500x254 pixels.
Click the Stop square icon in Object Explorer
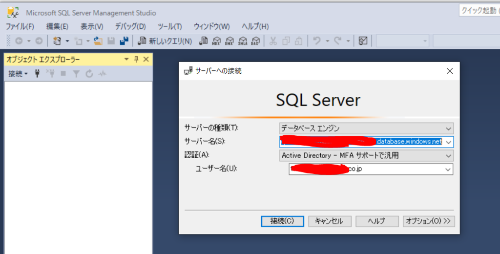click(x=63, y=74)
